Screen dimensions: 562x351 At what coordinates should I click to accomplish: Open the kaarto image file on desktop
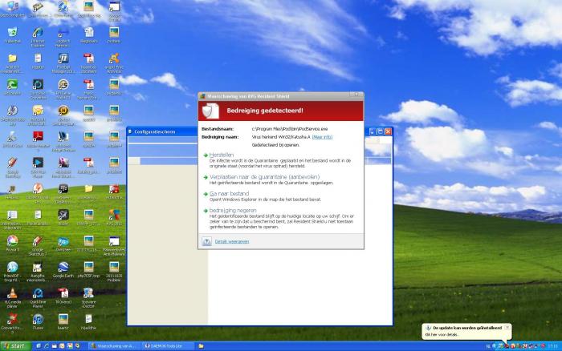point(63,321)
